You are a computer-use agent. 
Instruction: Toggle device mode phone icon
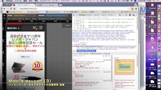(77, 15)
